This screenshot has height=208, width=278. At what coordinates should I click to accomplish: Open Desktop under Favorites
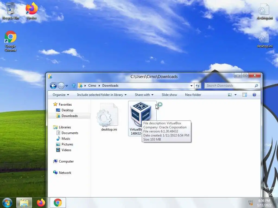click(65, 110)
